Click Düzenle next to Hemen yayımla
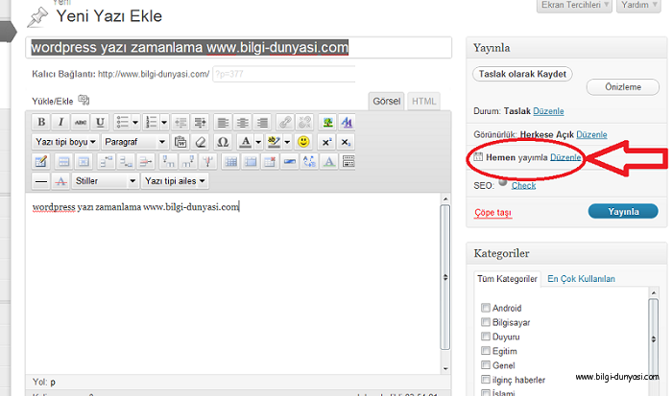The width and height of the screenshot is (672, 396). point(565,157)
